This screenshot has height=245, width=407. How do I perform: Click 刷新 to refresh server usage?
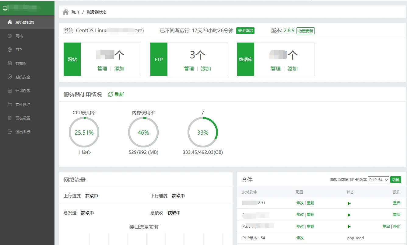click(119, 95)
